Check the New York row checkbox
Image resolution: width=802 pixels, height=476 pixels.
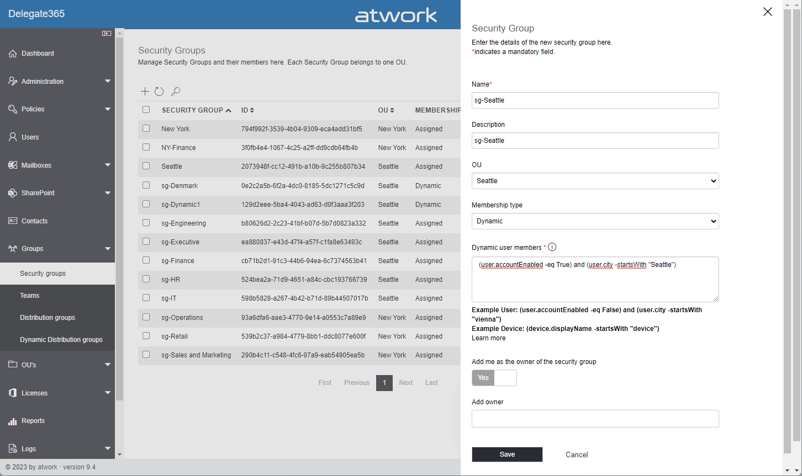(146, 129)
